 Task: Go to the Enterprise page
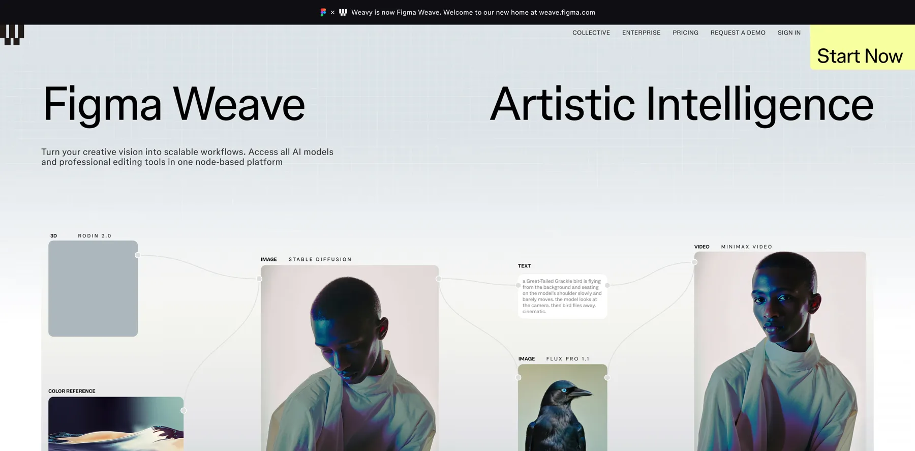[642, 33]
